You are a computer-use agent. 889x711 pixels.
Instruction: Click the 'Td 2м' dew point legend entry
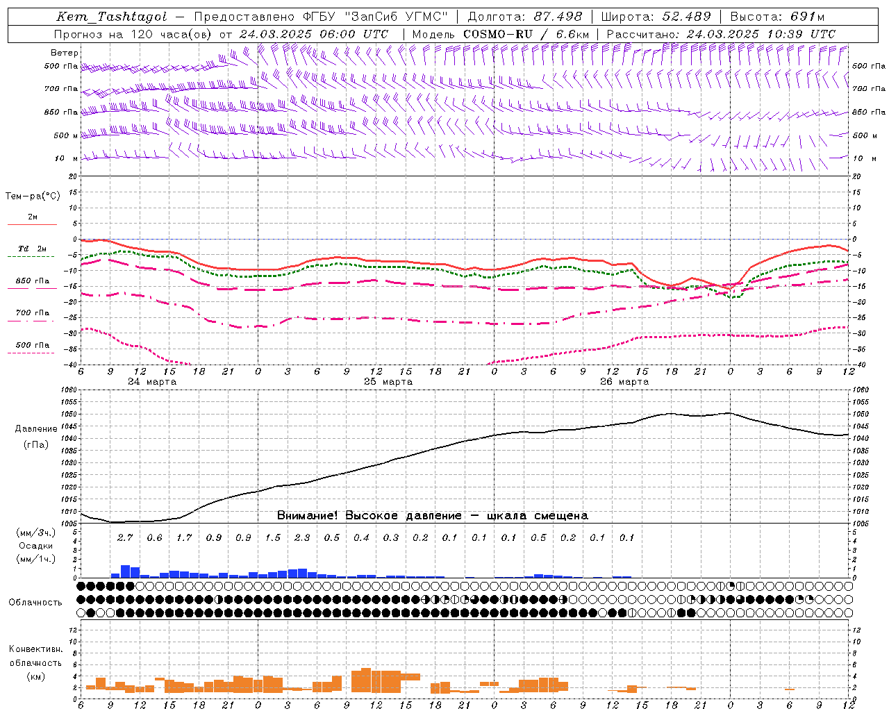tap(33, 249)
